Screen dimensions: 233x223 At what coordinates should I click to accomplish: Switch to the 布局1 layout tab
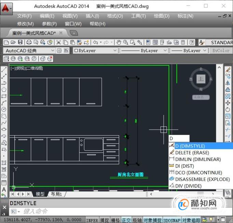pyautogui.click(x=56, y=194)
